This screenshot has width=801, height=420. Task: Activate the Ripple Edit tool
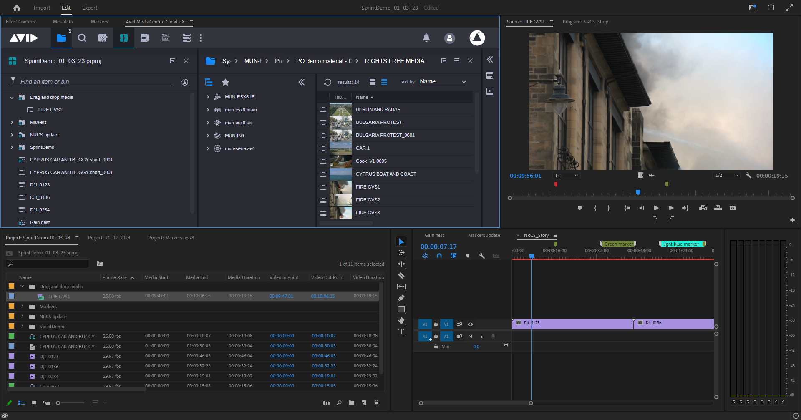point(401,264)
